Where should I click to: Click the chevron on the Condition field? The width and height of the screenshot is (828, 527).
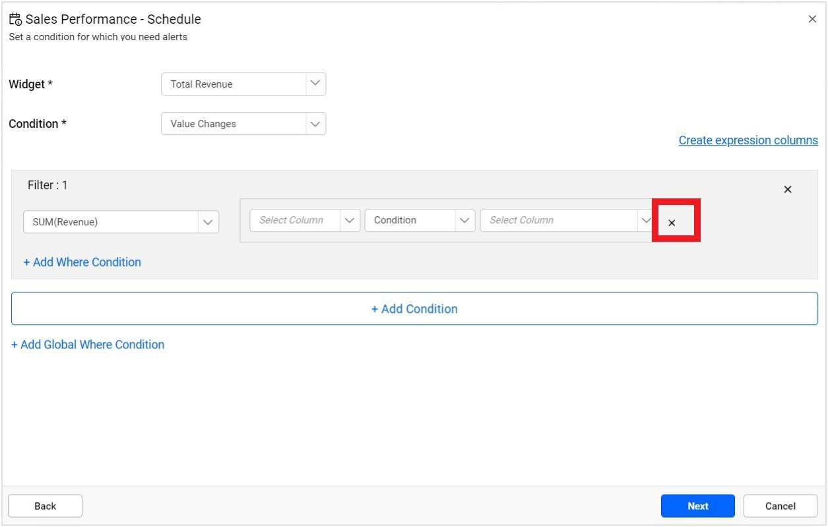[x=315, y=123]
